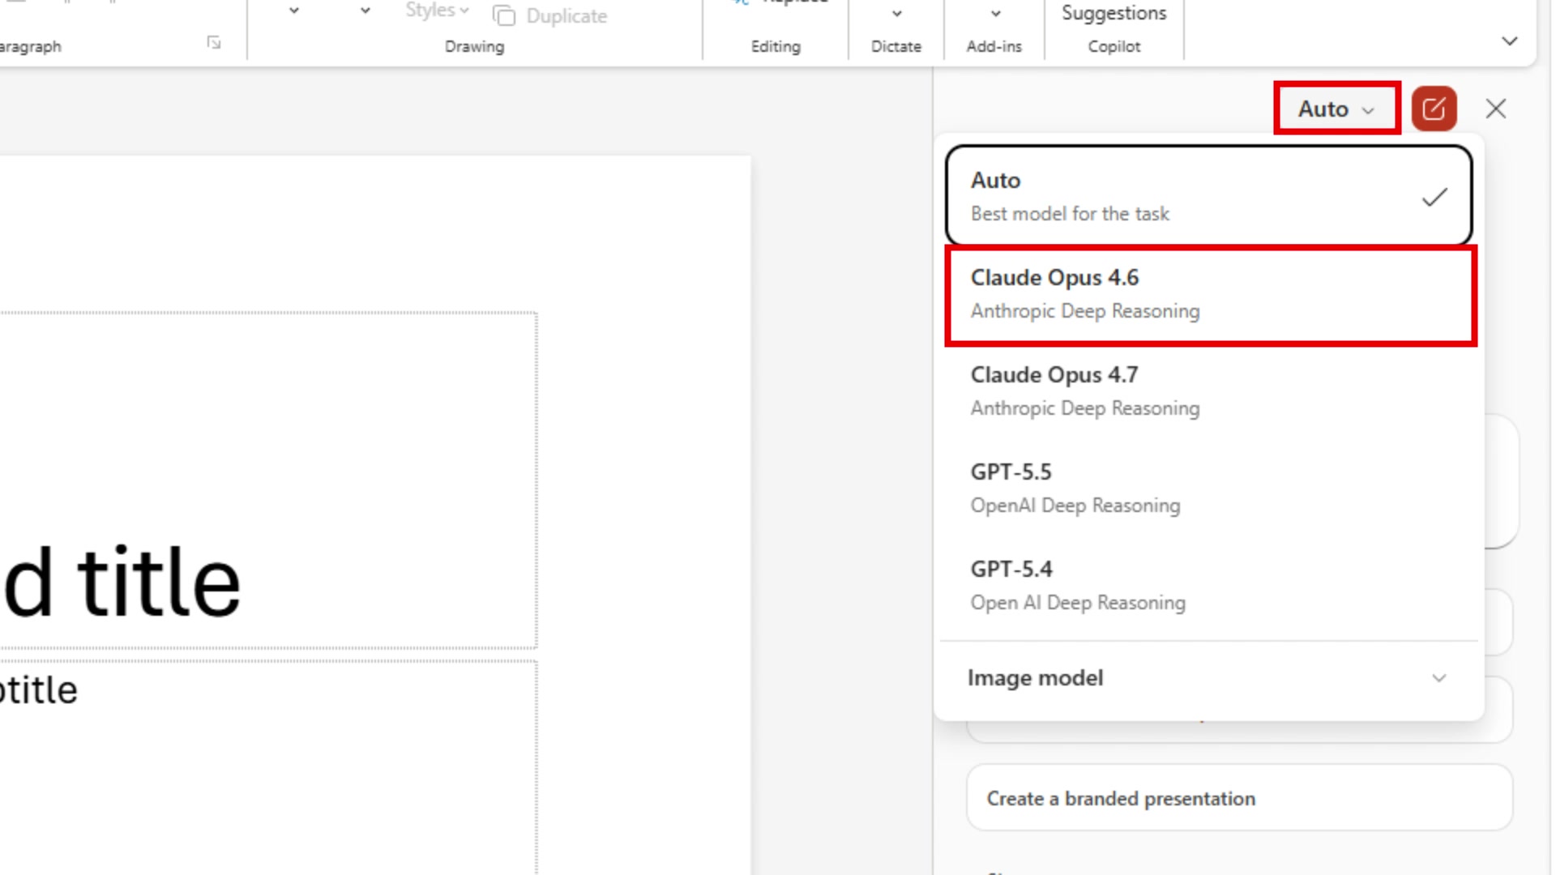The width and height of the screenshot is (1556, 875).
Task: Expand the Image model section
Action: click(x=1208, y=678)
